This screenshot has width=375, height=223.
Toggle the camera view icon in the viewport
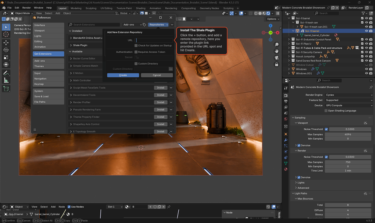277,58
